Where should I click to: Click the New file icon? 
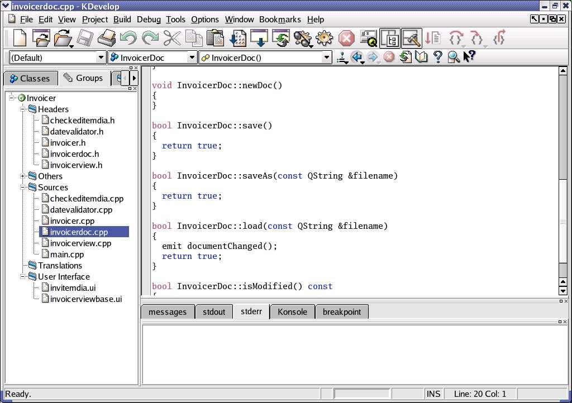[x=20, y=38]
